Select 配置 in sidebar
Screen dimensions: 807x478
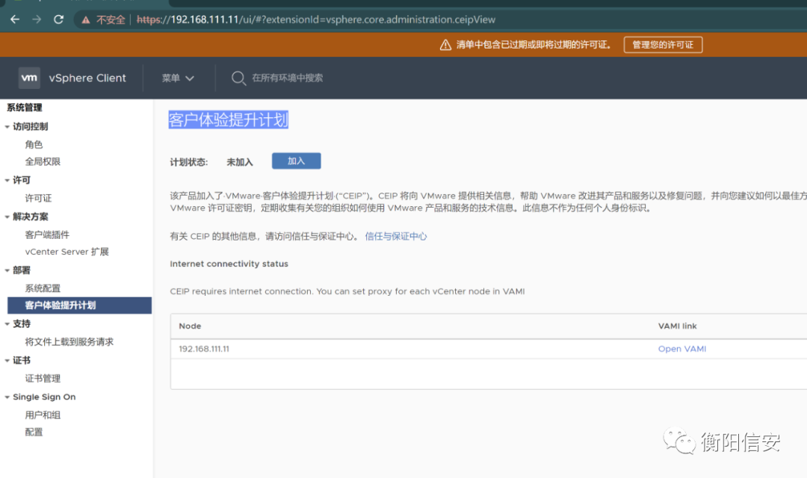coord(34,432)
